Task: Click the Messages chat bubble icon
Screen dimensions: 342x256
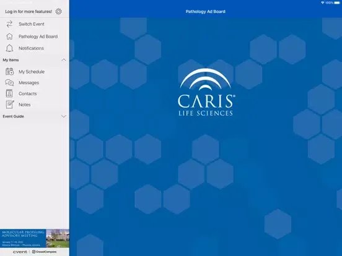Action: [9, 83]
